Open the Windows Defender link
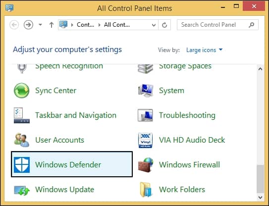Screen dimensions: 269x206 point(68,165)
